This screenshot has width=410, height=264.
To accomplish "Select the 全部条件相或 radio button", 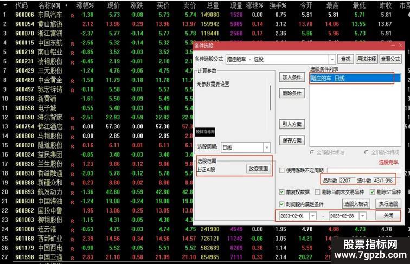I will [366, 152].
